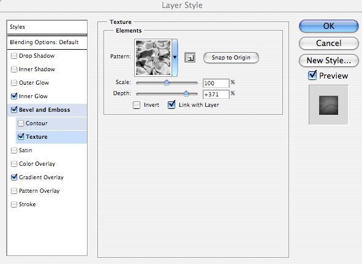Enable the Invert checkbox
The image size is (362, 264).
pos(137,105)
